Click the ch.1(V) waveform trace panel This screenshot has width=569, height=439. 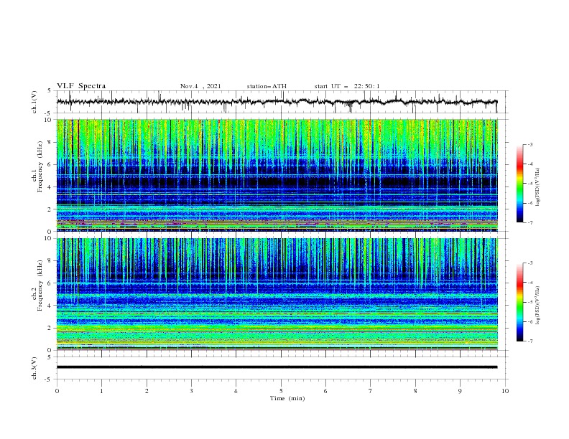pyautogui.click(x=282, y=102)
